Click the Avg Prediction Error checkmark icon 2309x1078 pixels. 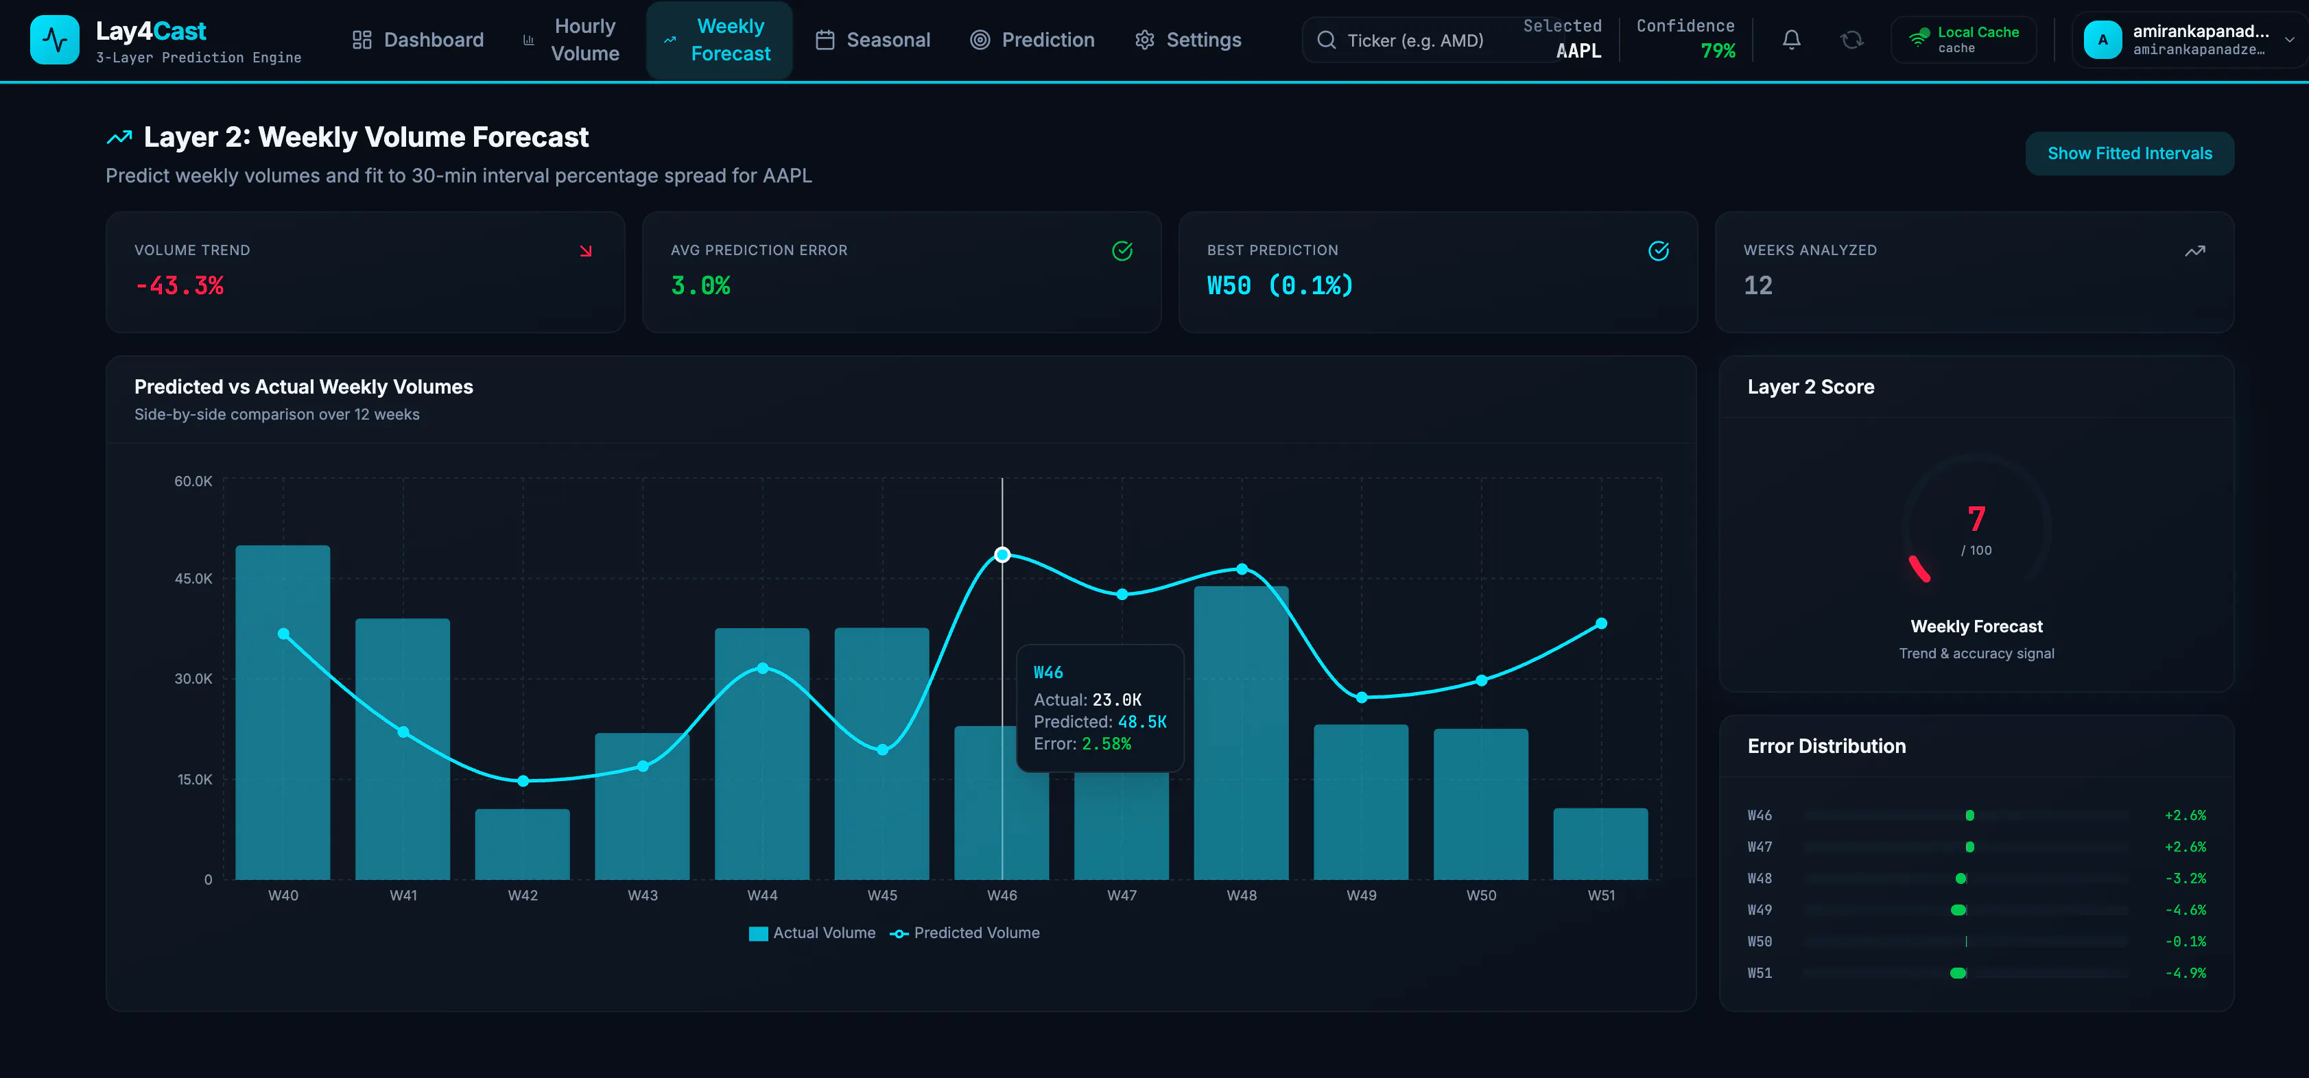pos(1122,251)
